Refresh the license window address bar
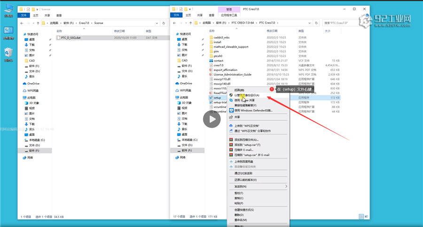The width and height of the screenshot is (423, 227). click(x=164, y=23)
